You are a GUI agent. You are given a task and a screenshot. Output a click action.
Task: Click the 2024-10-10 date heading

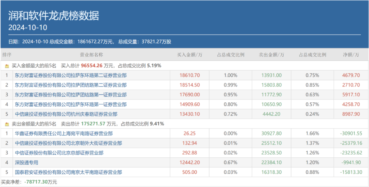[28, 28]
